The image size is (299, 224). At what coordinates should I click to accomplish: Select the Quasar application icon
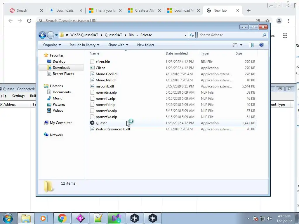(x=92, y=123)
